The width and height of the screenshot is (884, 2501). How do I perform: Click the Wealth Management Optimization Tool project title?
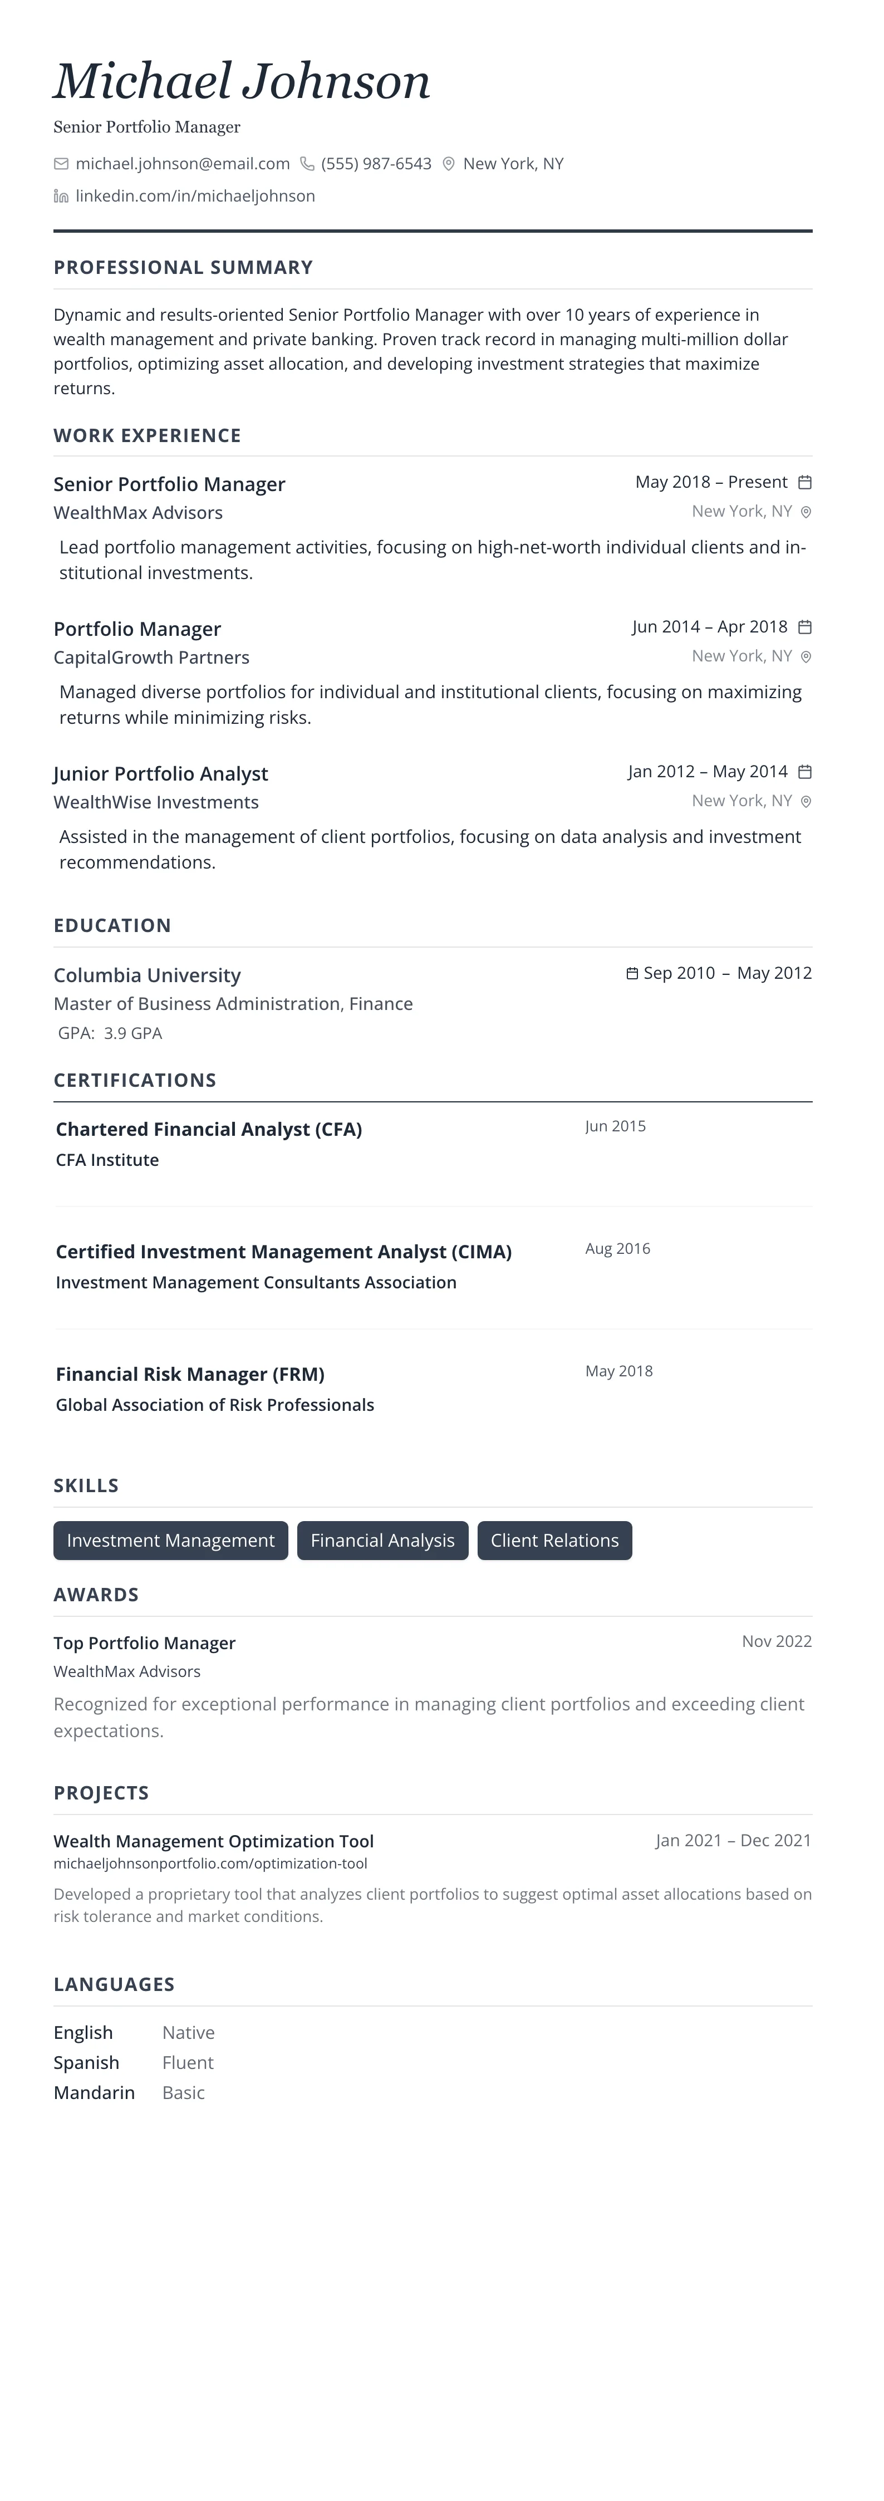[x=213, y=1841]
